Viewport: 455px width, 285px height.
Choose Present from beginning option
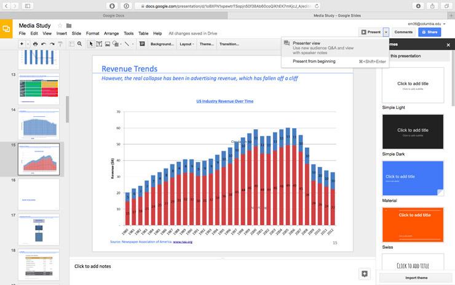click(x=314, y=62)
